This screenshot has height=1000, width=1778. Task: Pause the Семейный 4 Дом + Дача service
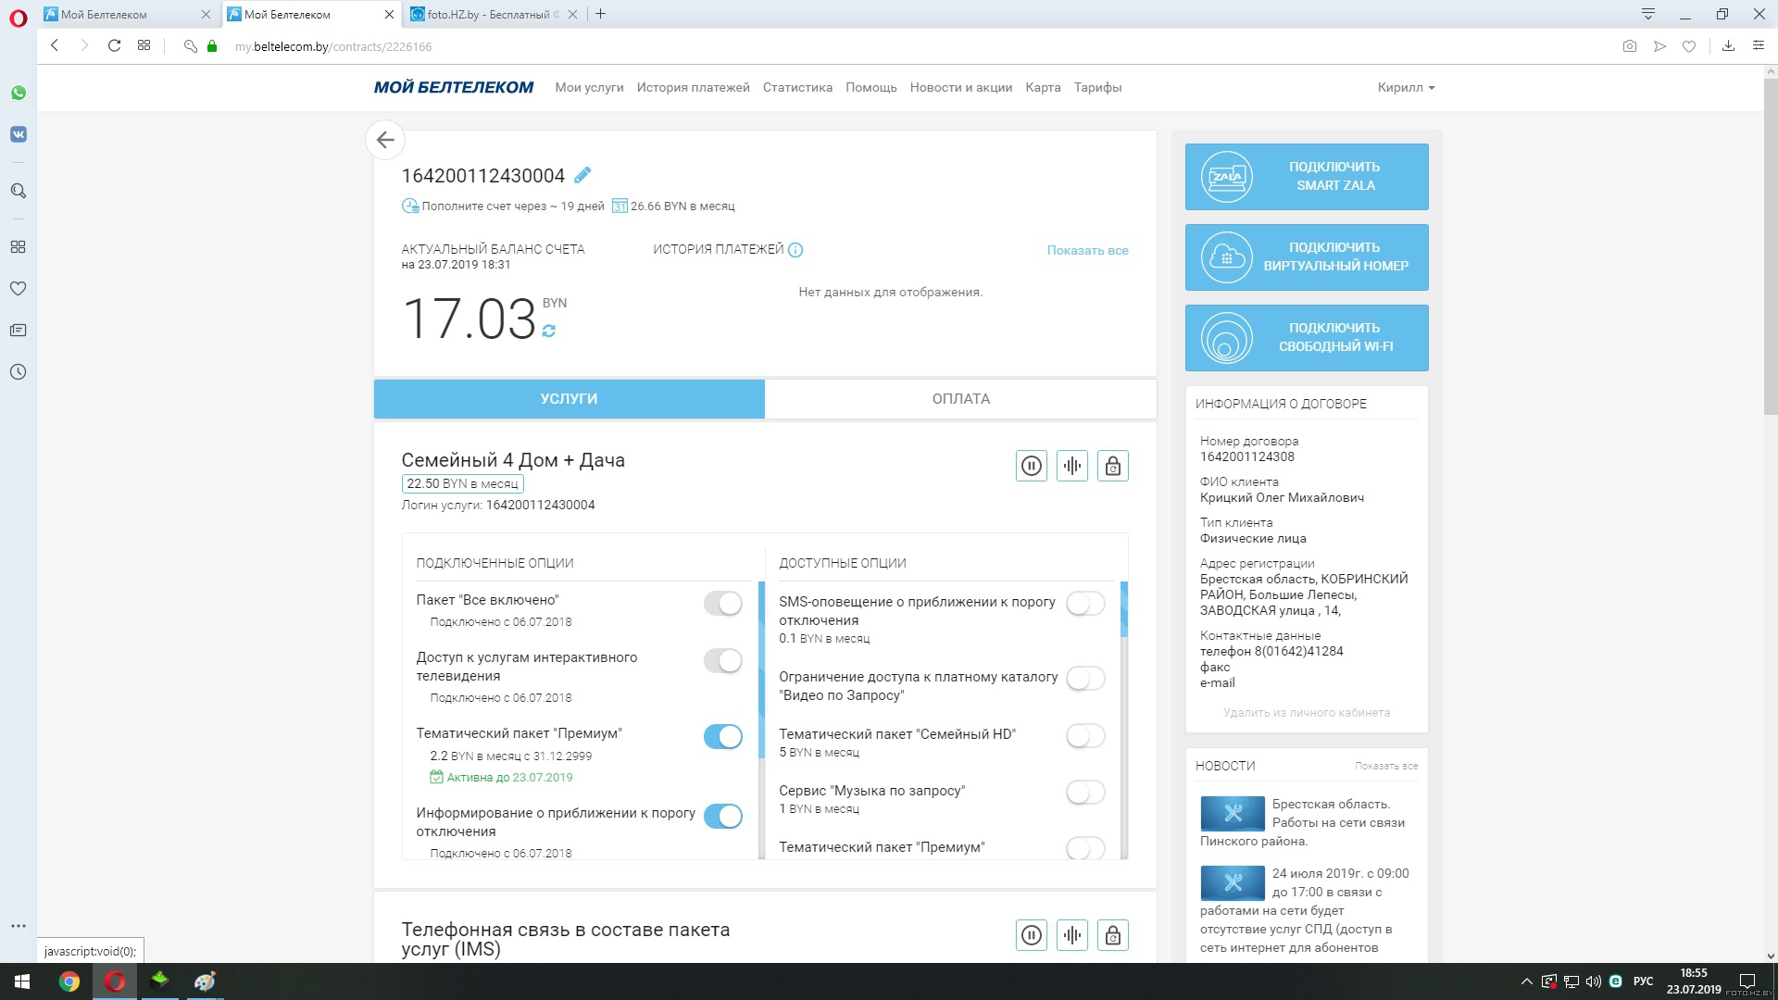[x=1032, y=466]
